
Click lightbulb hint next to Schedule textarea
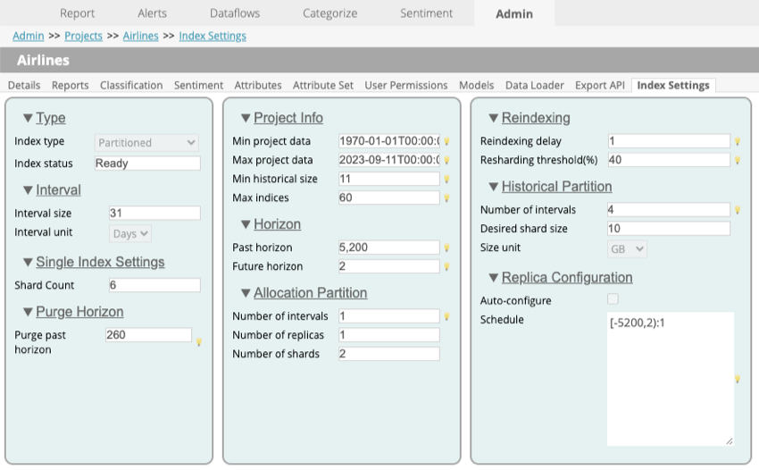738,379
